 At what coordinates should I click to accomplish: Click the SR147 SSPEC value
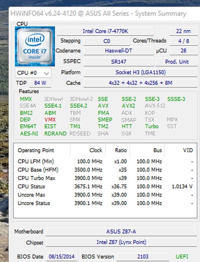119,62
